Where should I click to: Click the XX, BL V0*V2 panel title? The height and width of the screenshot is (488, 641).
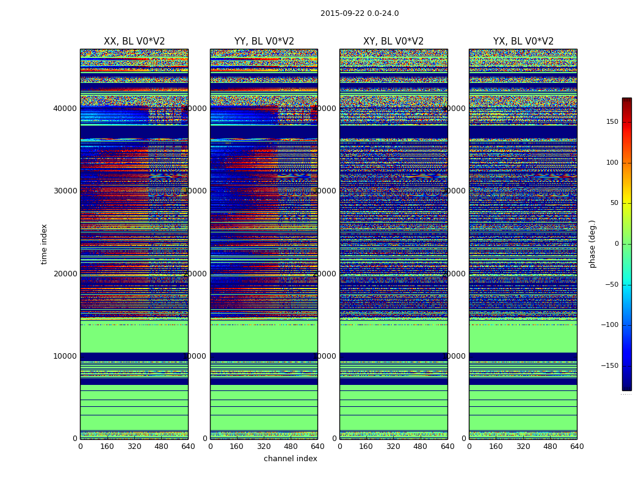coord(134,41)
